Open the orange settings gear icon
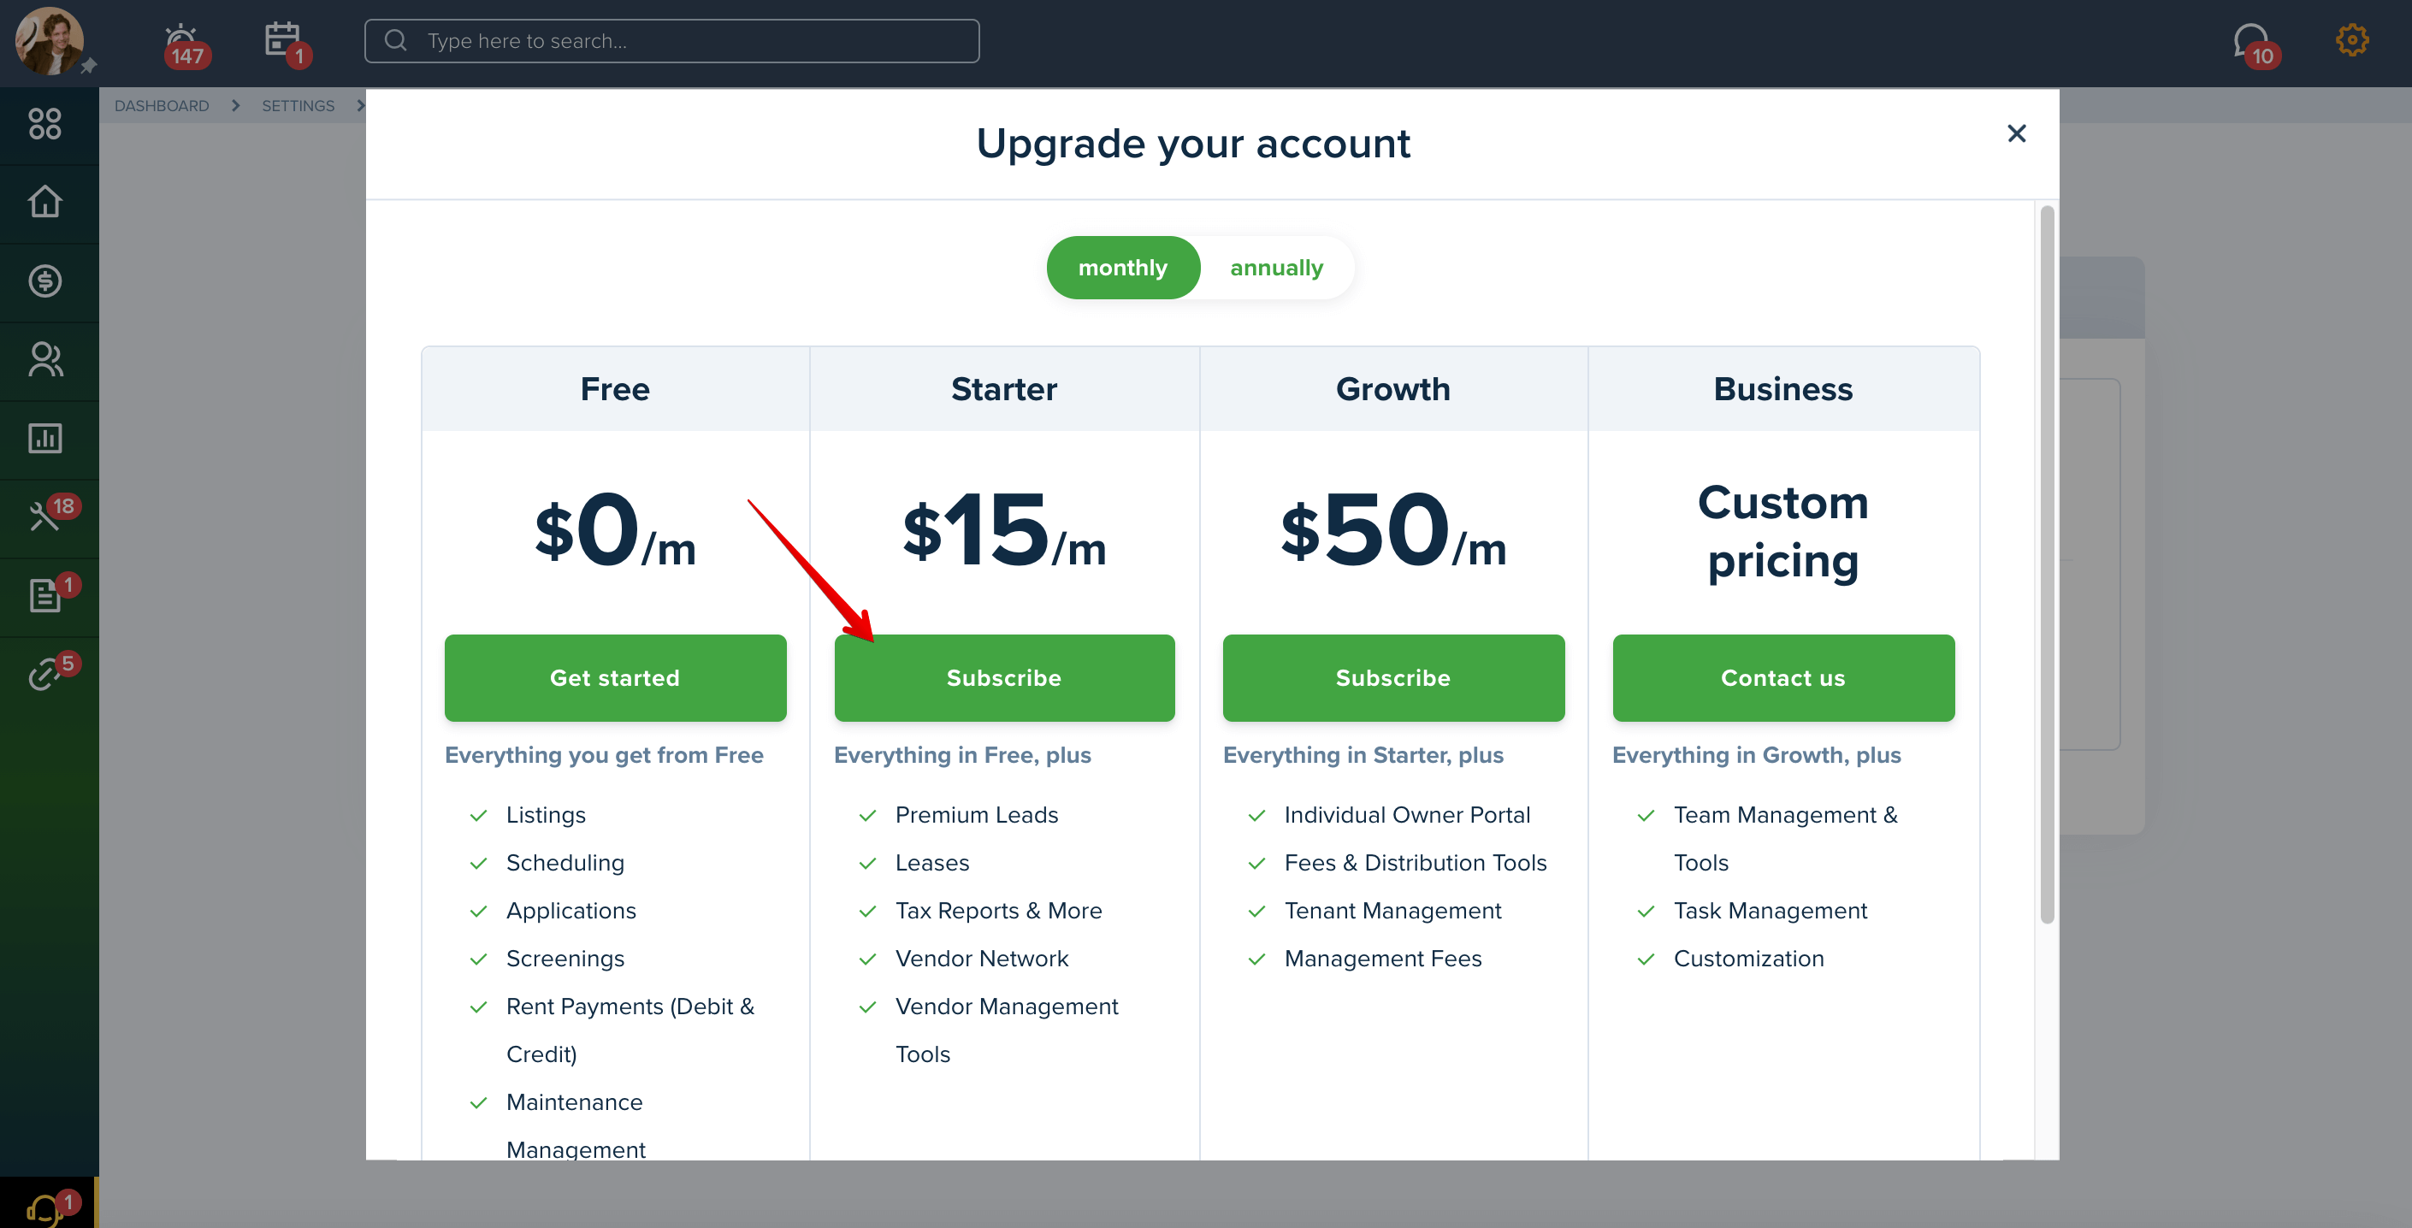Image resolution: width=2412 pixels, height=1228 pixels. [2351, 40]
